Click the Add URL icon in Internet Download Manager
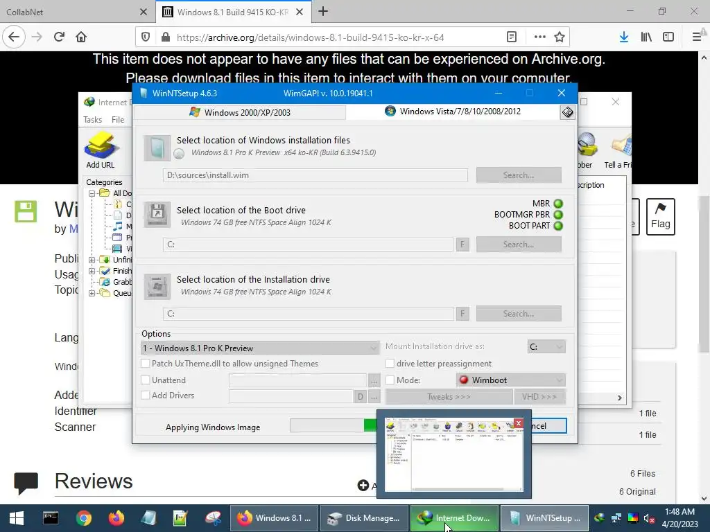710x532 pixels. coord(101,145)
